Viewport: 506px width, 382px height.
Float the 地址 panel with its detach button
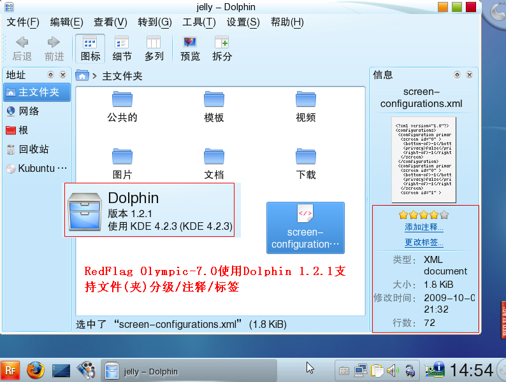point(50,74)
